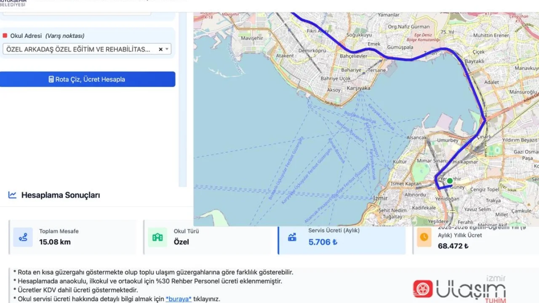Select the Okul Adresi combo box field

point(87,49)
